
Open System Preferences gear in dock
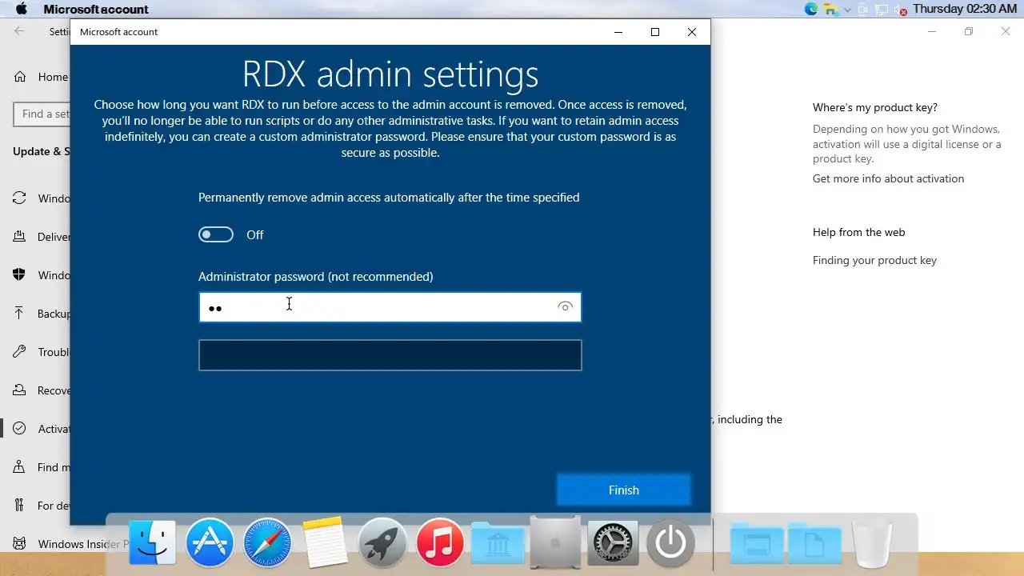tap(613, 542)
